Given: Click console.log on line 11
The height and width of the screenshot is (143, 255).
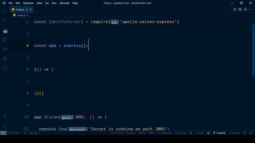Looking at the screenshot, I should (x=53, y=129).
